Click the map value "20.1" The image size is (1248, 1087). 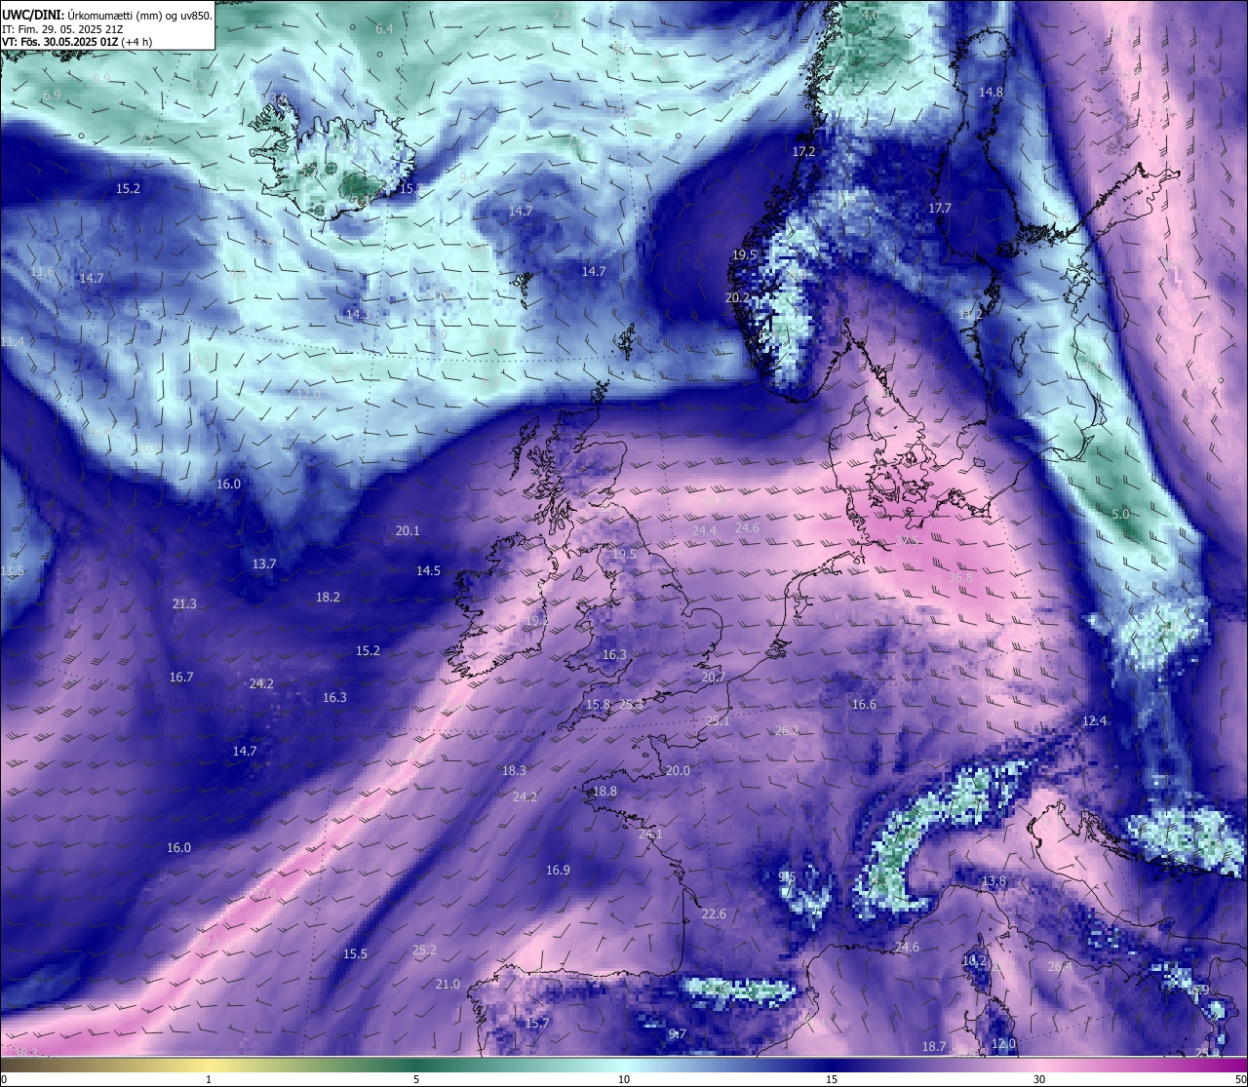coord(408,530)
